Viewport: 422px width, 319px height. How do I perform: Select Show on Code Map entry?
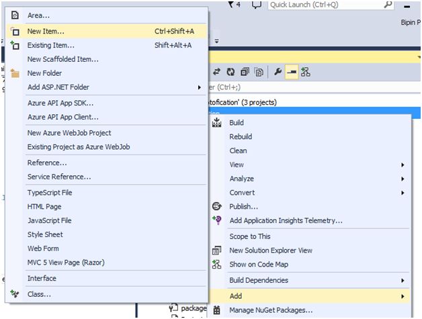310,265
